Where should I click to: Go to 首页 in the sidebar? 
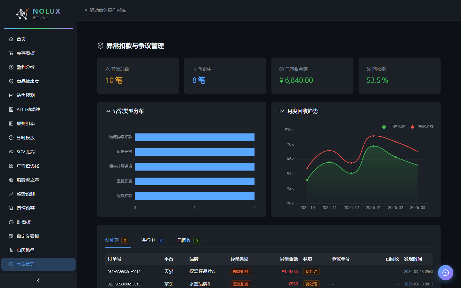(x=38, y=39)
